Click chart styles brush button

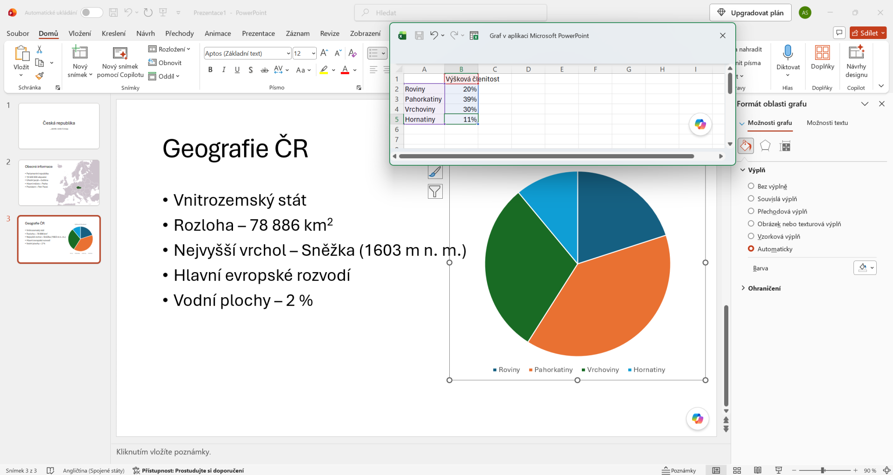tap(435, 172)
